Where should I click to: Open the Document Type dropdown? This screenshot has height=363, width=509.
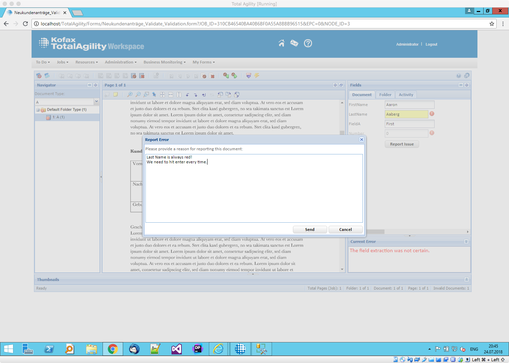tap(96, 102)
